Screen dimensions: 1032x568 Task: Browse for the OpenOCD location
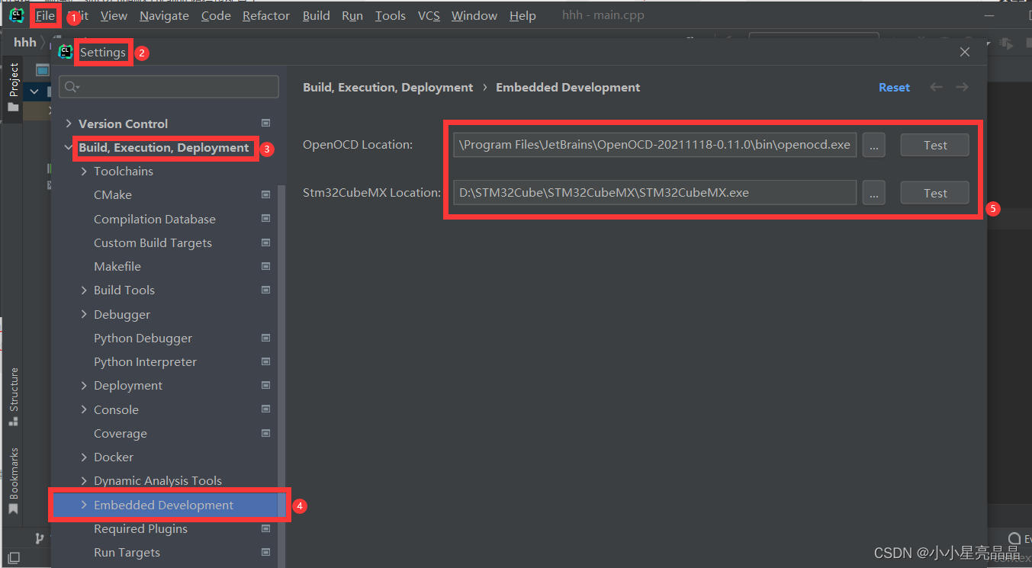[x=874, y=145]
